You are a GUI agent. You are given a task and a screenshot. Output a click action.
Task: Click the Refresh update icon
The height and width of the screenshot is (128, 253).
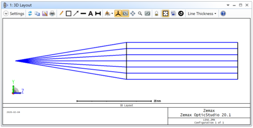click(30, 14)
